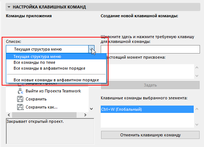Image resolution: width=204 pixels, height=147 pixels.
Task: Select the Сохранить как... command
Action: point(41,107)
